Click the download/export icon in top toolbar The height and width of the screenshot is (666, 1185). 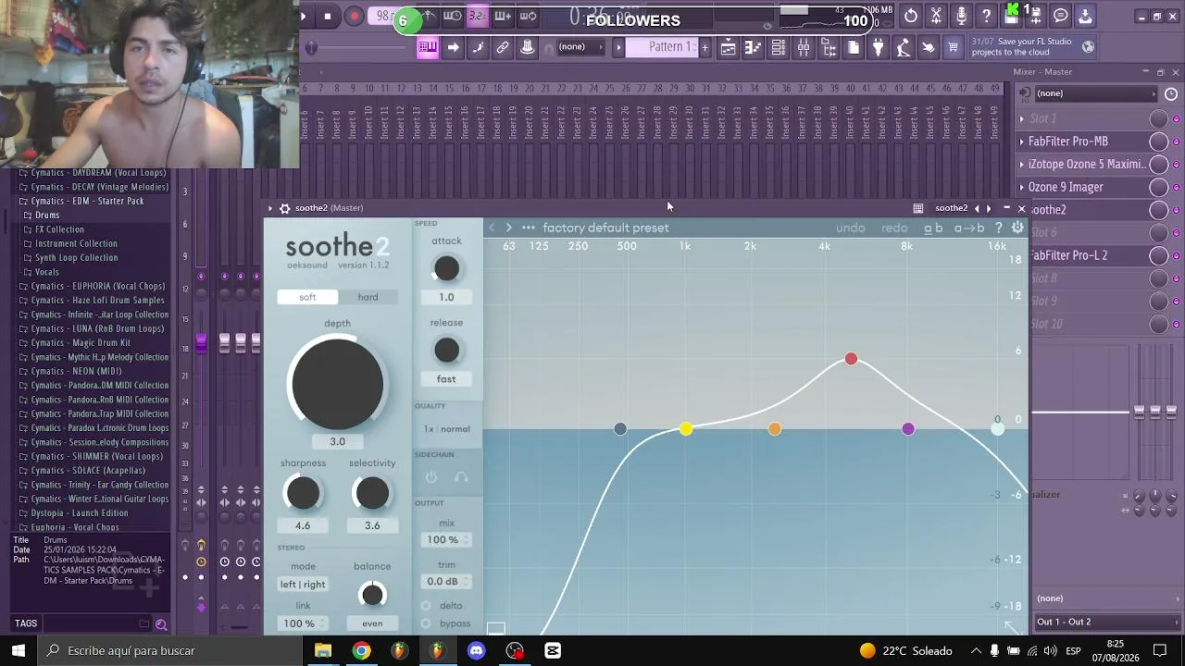click(1085, 16)
